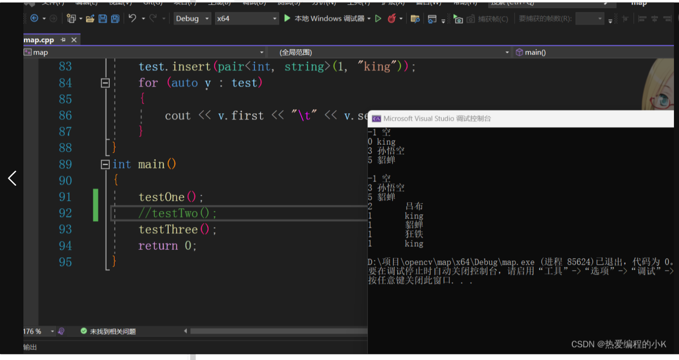The image size is (679, 360).
Task: Undo the last edit
Action: [132, 18]
